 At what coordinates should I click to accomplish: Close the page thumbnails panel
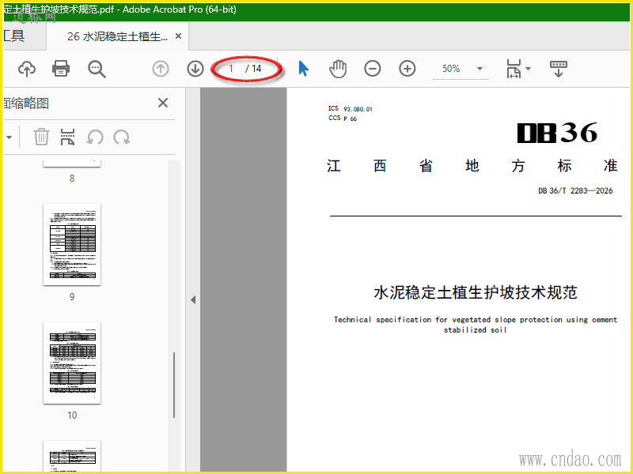(163, 103)
